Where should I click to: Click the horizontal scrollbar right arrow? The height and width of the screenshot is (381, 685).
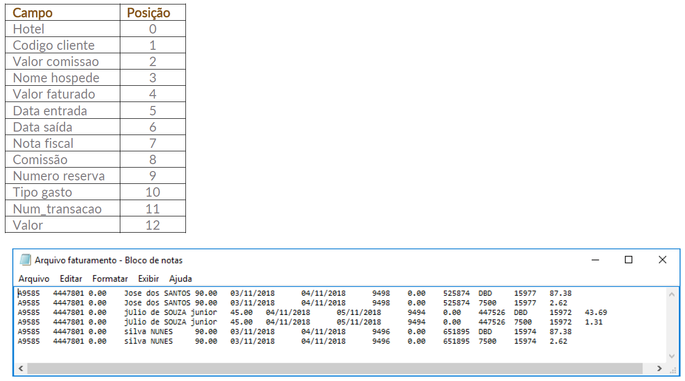(x=659, y=368)
